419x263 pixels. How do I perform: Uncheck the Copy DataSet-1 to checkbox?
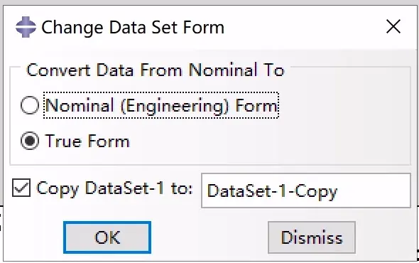pos(21,188)
